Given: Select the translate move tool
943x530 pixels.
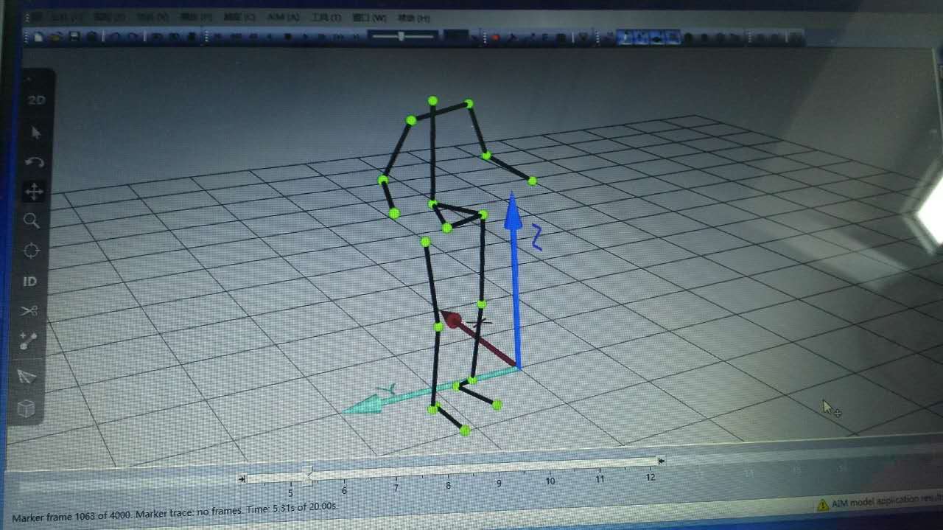Looking at the screenshot, I should pyautogui.click(x=34, y=192).
